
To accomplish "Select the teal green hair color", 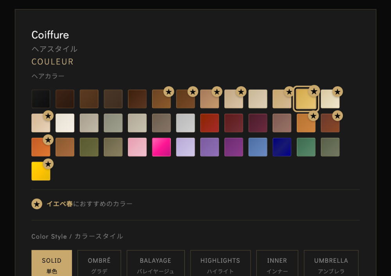I will (306, 147).
